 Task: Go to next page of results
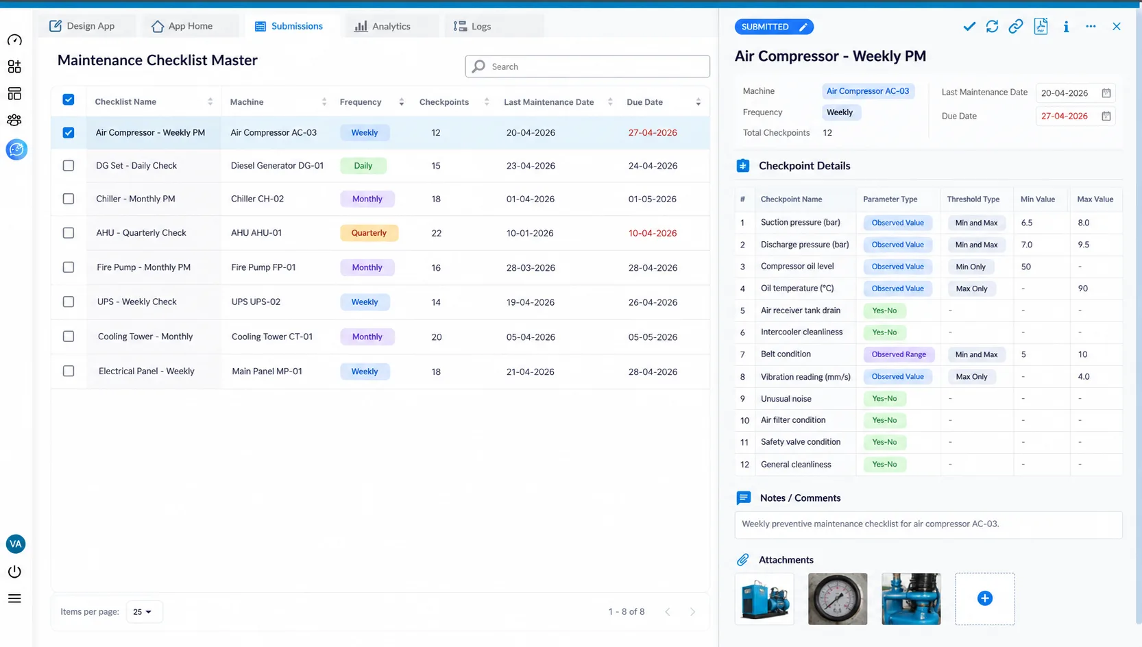pyautogui.click(x=692, y=612)
